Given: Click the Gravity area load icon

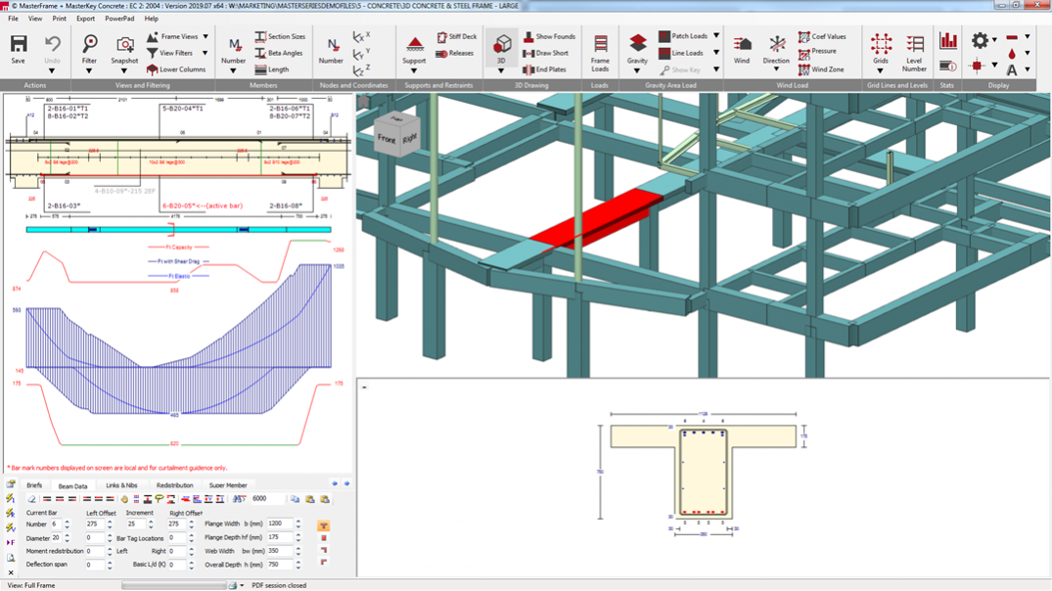Looking at the screenshot, I should (x=637, y=44).
